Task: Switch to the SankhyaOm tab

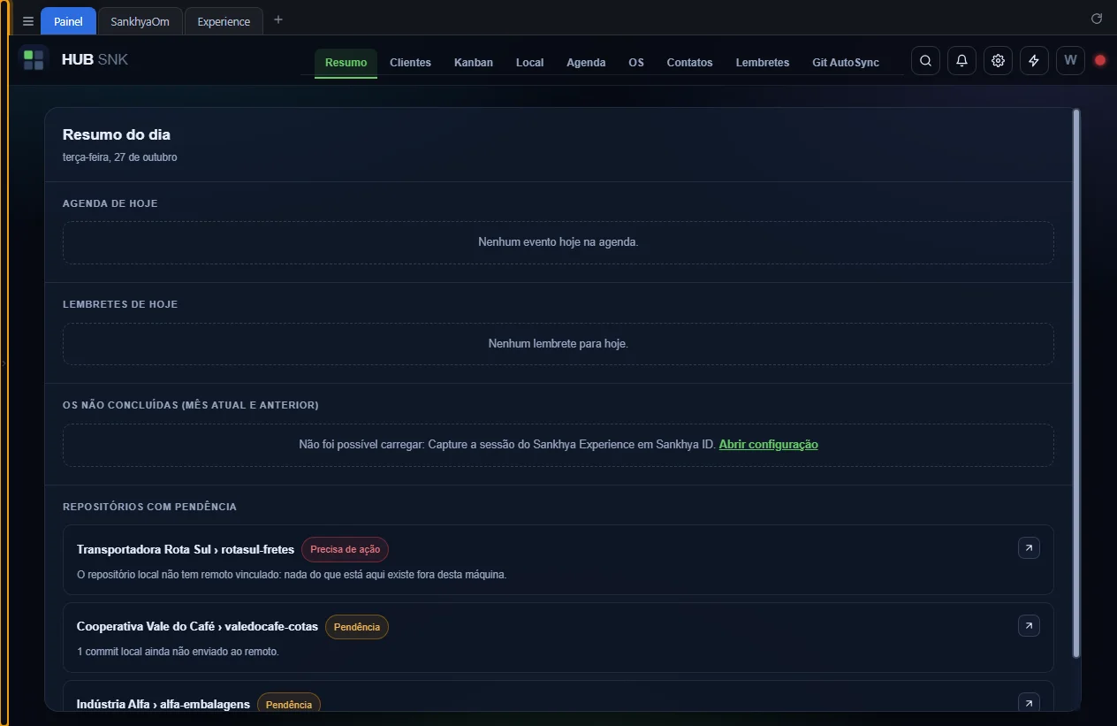Action: (x=140, y=21)
